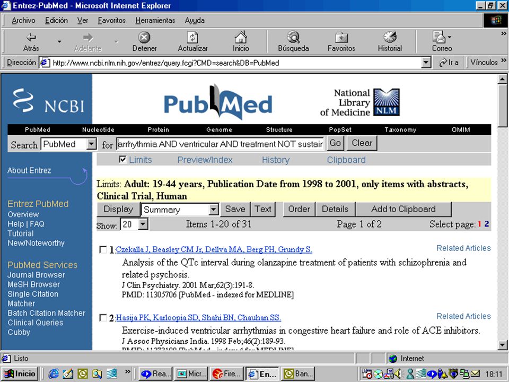Expand the toolbar overflow chevron near Correo

[504, 33]
